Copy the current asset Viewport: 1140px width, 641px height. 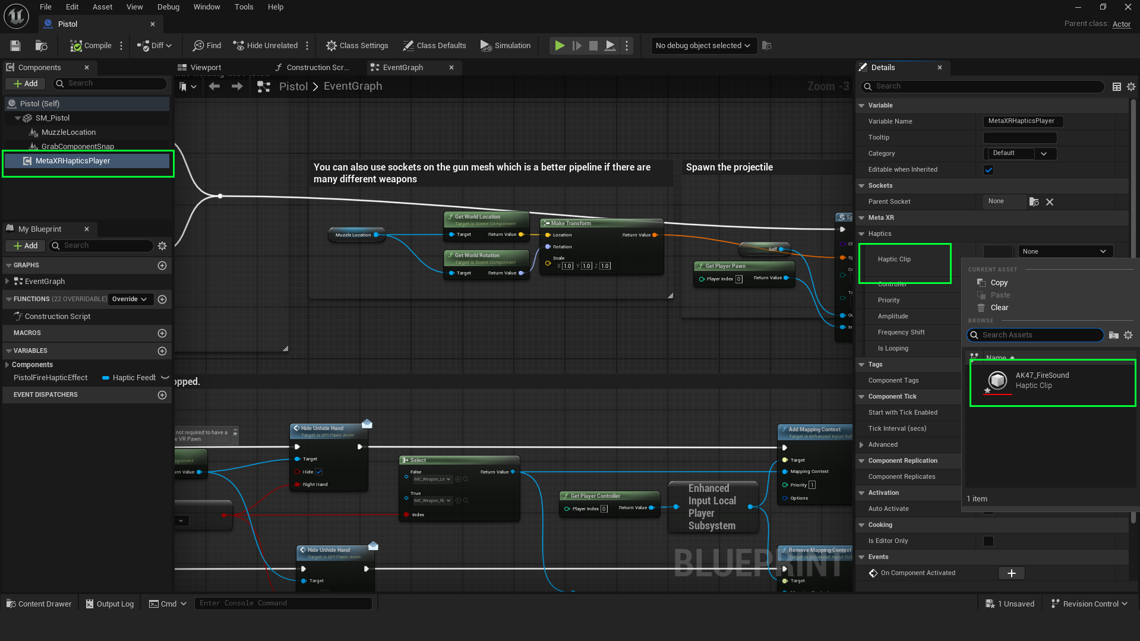tap(999, 283)
